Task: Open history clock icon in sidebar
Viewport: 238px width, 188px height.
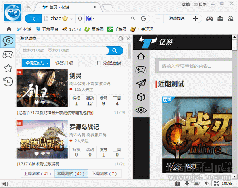Action: click(x=8, y=81)
